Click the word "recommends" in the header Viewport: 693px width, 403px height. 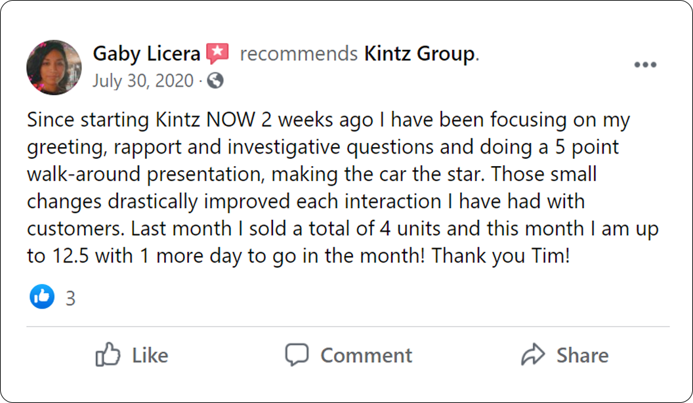coord(299,54)
